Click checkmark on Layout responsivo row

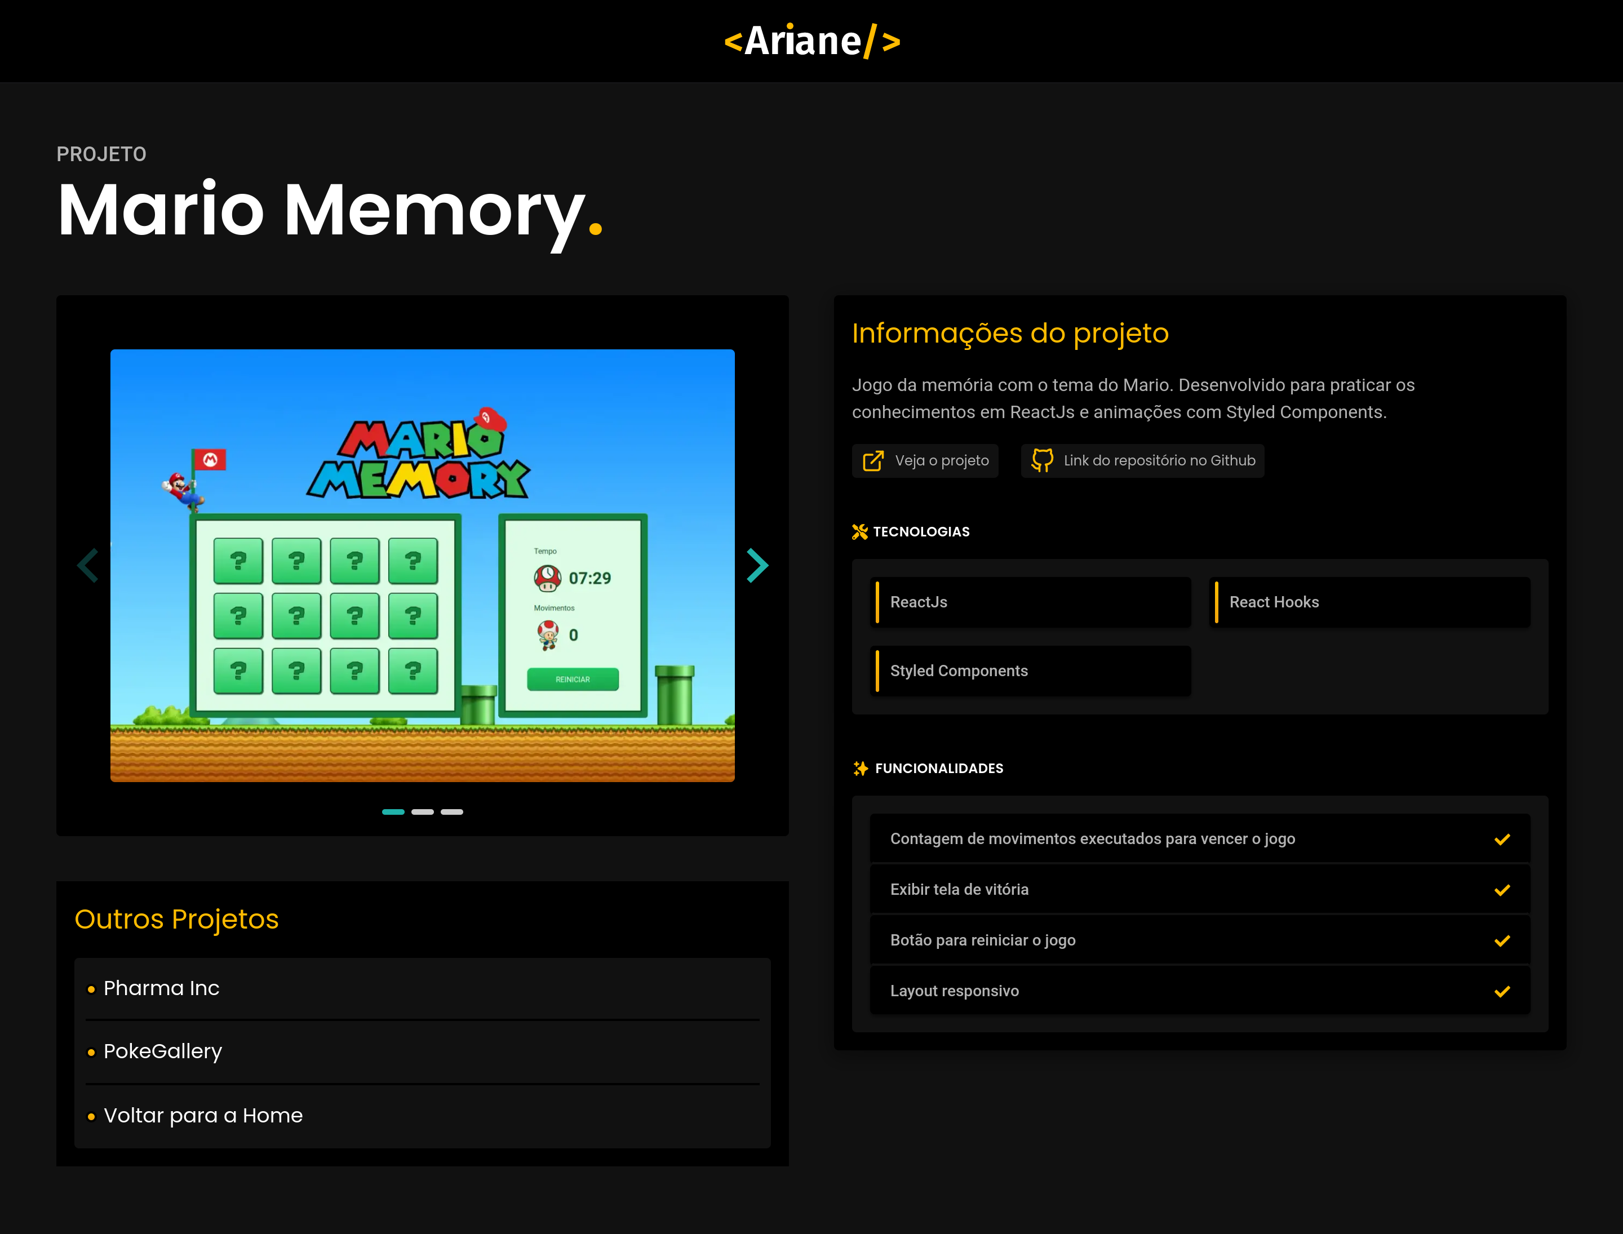1502,991
